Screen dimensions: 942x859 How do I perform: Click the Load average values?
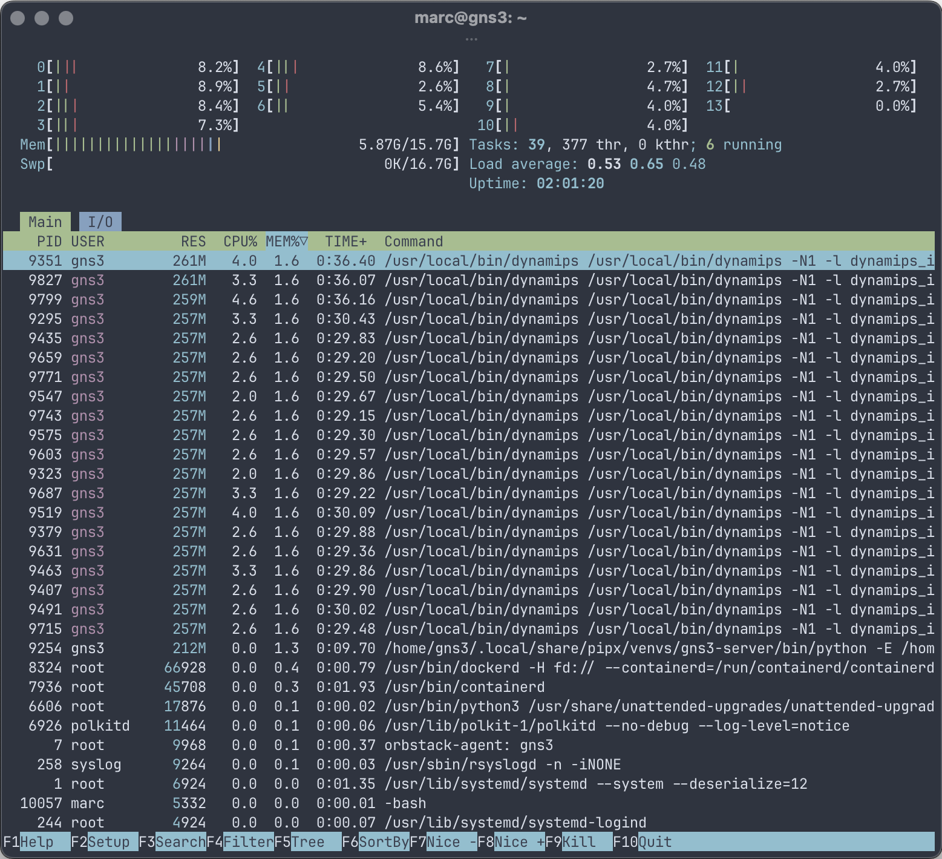coord(647,163)
